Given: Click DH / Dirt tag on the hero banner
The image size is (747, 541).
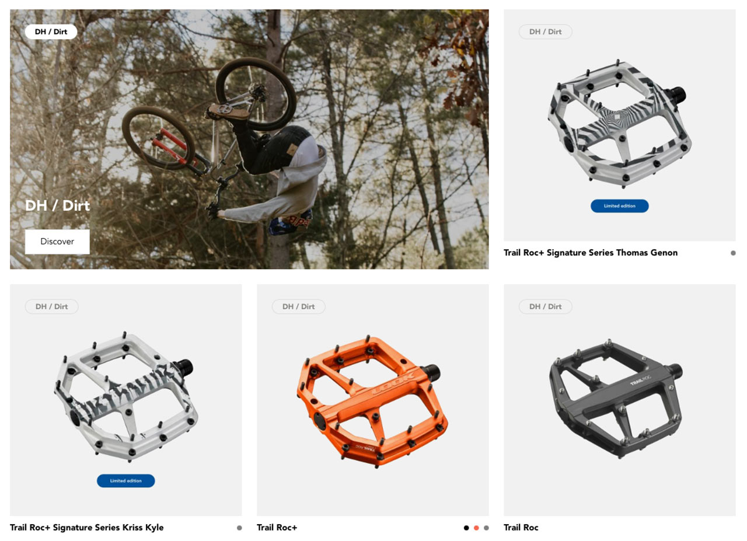Looking at the screenshot, I should 51,32.
